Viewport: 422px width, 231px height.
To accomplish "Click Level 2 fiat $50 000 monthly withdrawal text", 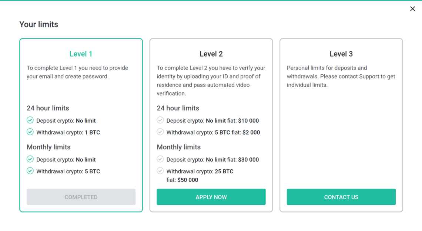I will pyautogui.click(x=182, y=180).
